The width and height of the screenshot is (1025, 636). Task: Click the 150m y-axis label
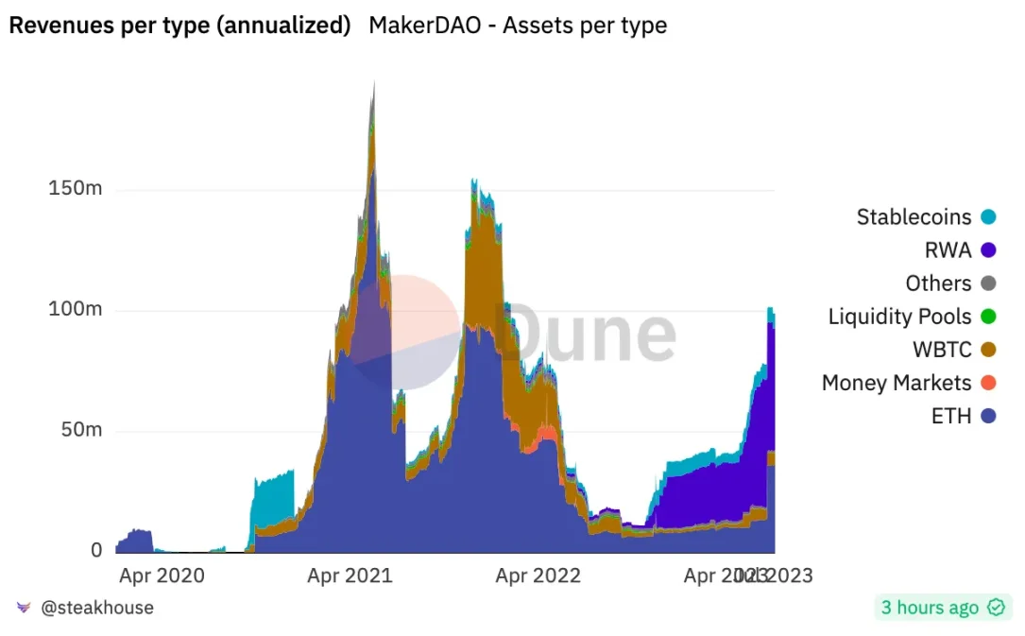coord(76,188)
